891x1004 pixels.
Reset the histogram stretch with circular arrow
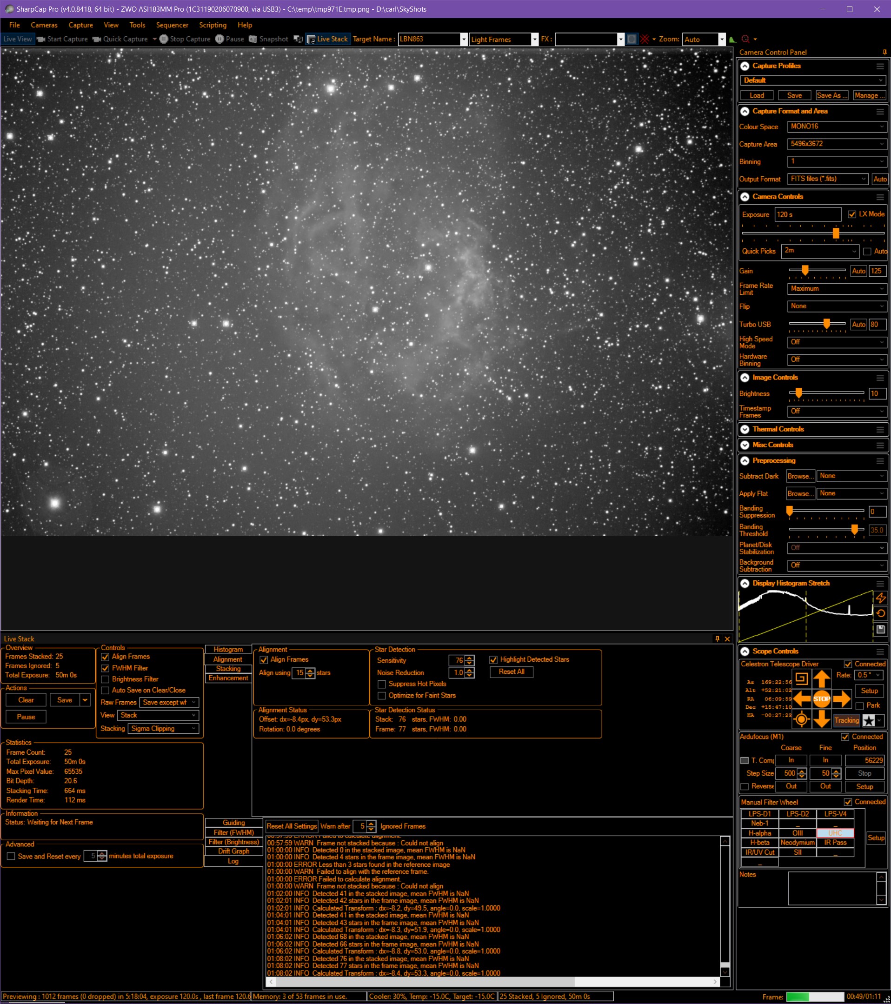(x=880, y=613)
